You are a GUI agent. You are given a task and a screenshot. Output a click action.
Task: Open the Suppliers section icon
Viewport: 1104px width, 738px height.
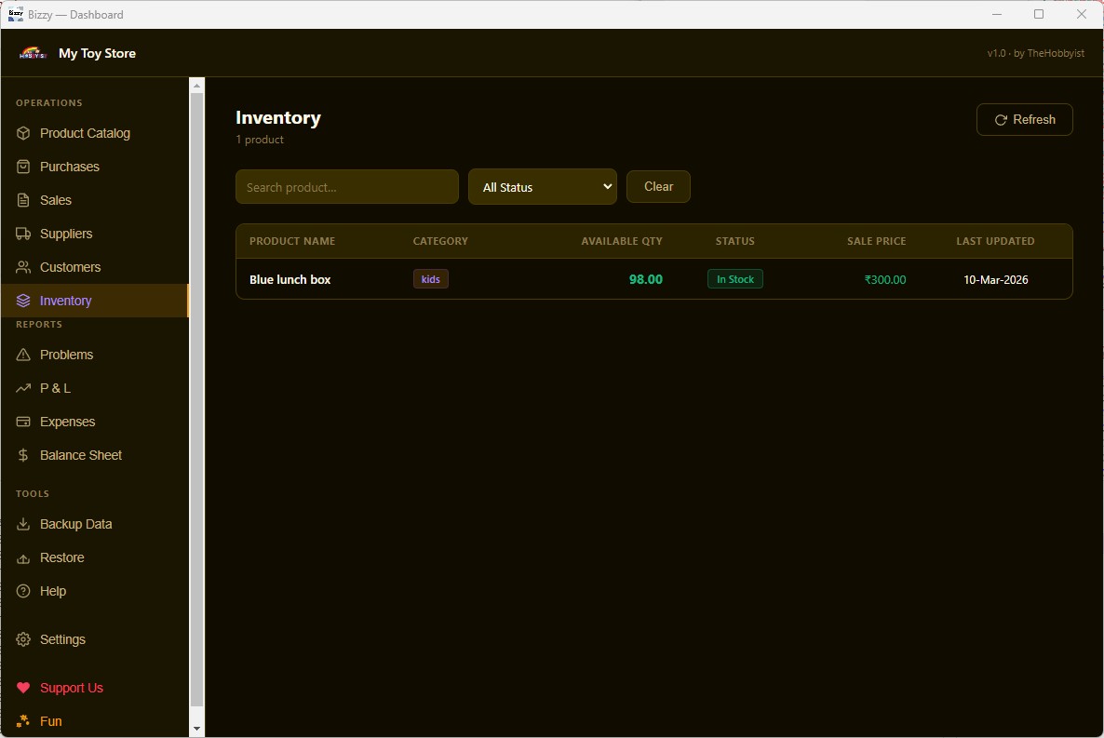22,234
